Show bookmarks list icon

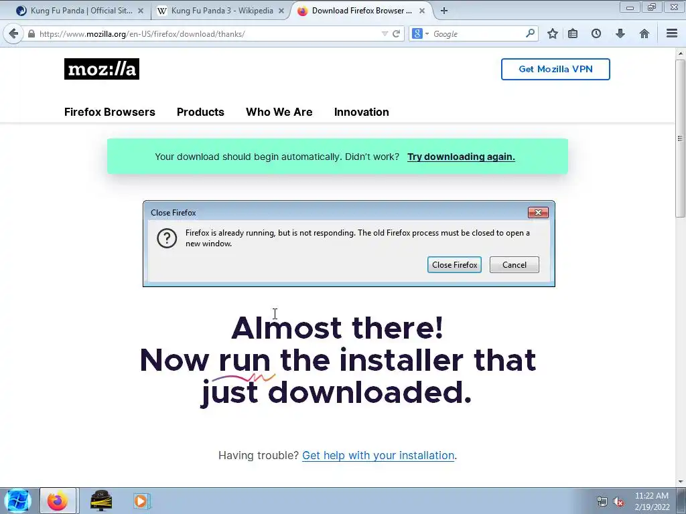(x=573, y=33)
